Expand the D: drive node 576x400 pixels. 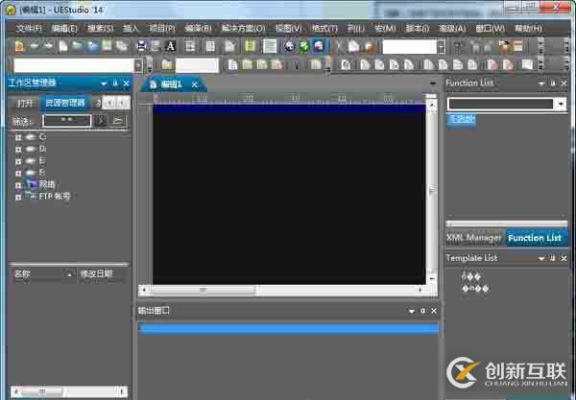tap(18, 150)
